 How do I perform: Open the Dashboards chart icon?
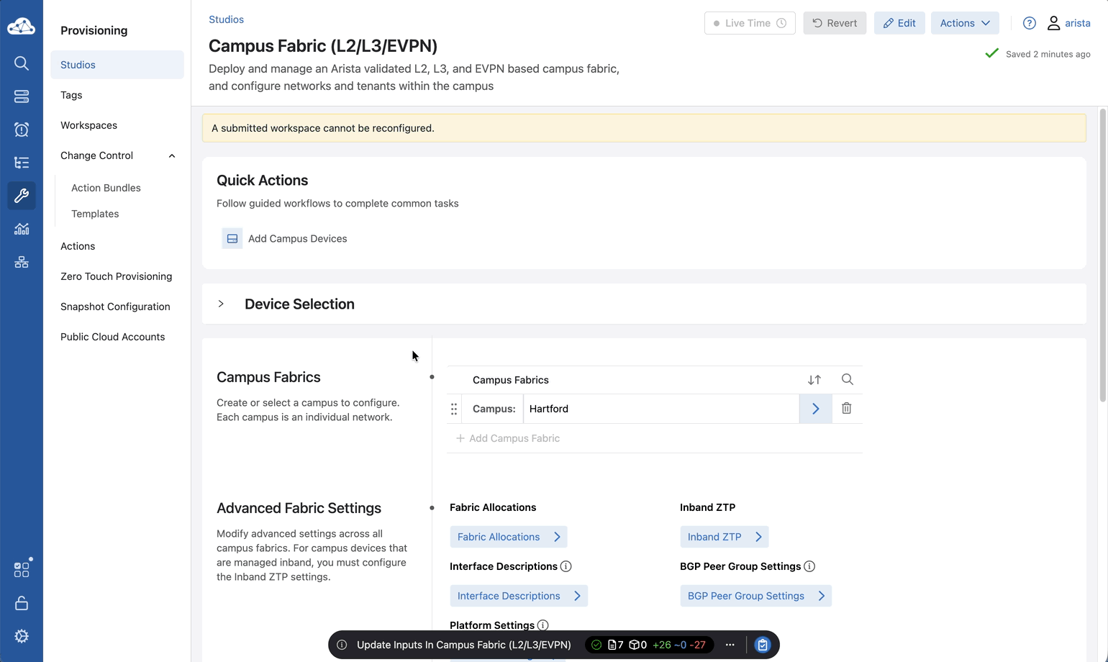click(x=22, y=229)
